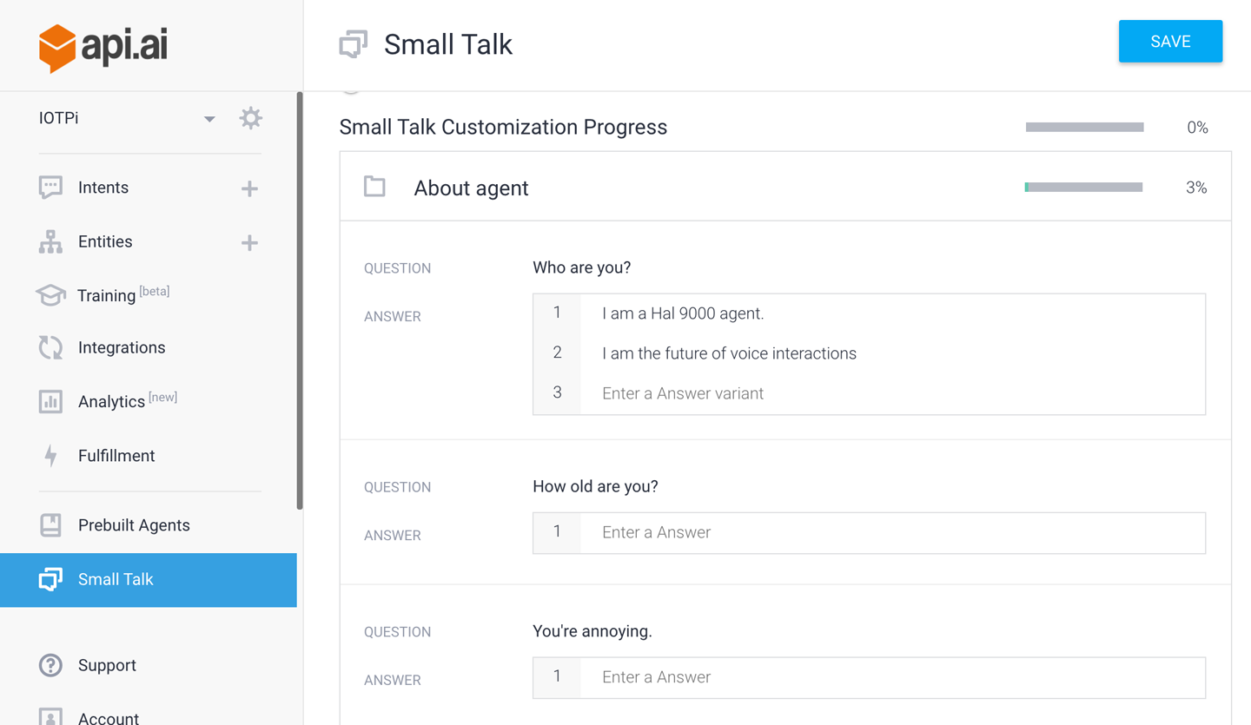Click the Integrations sync icon
The image size is (1251, 725).
pyautogui.click(x=50, y=347)
